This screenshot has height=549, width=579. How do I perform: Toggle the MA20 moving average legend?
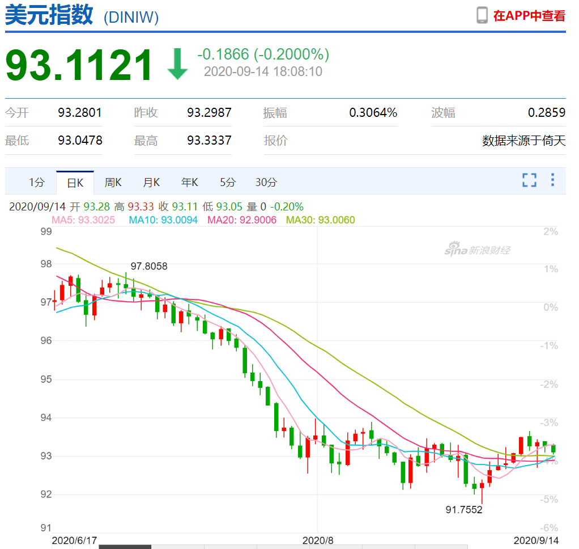[x=242, y=220]
